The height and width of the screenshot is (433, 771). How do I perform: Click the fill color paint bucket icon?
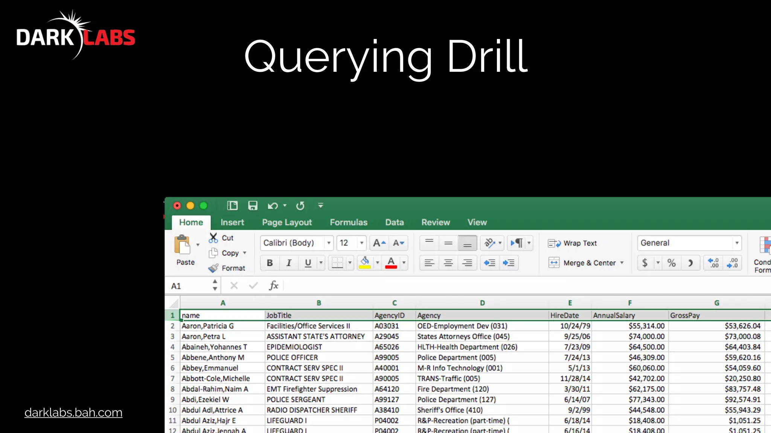(x=364, y=262)
